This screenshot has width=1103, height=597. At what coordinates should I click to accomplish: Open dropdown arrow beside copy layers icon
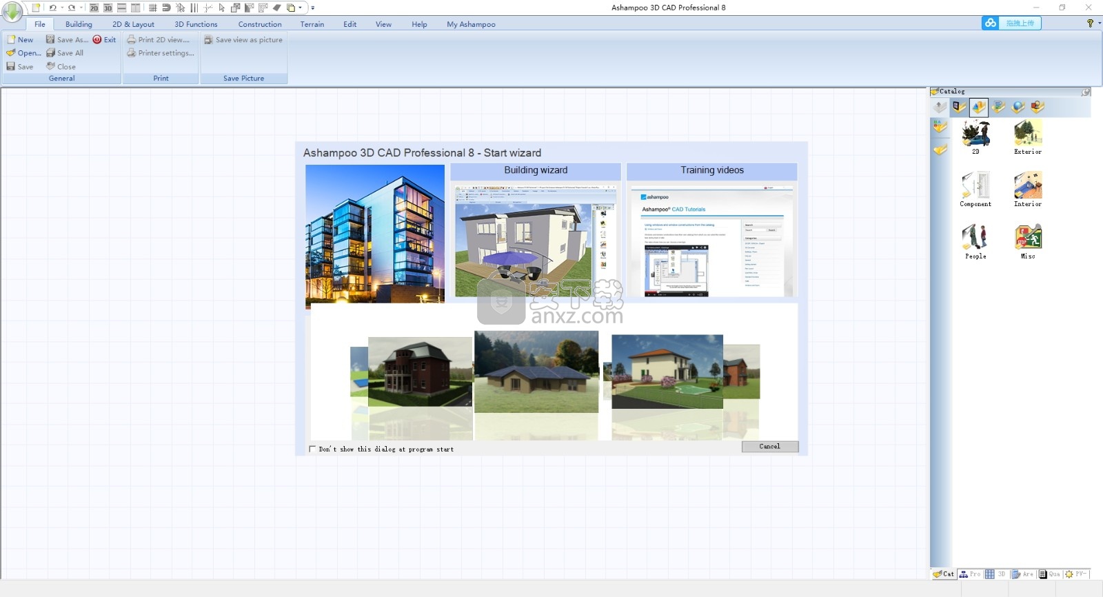pos(301,8)
